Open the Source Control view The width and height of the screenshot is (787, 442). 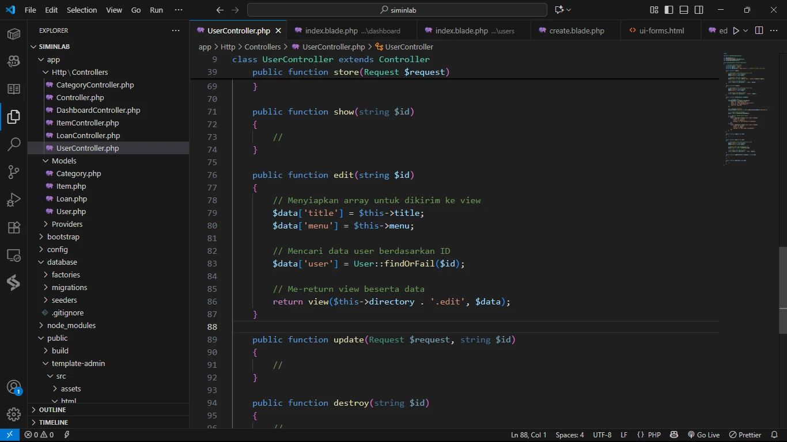14,172
